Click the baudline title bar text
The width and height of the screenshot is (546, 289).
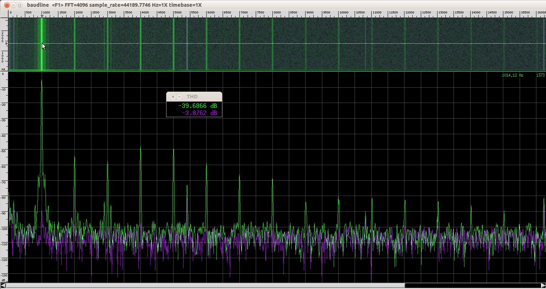(114, 5)
